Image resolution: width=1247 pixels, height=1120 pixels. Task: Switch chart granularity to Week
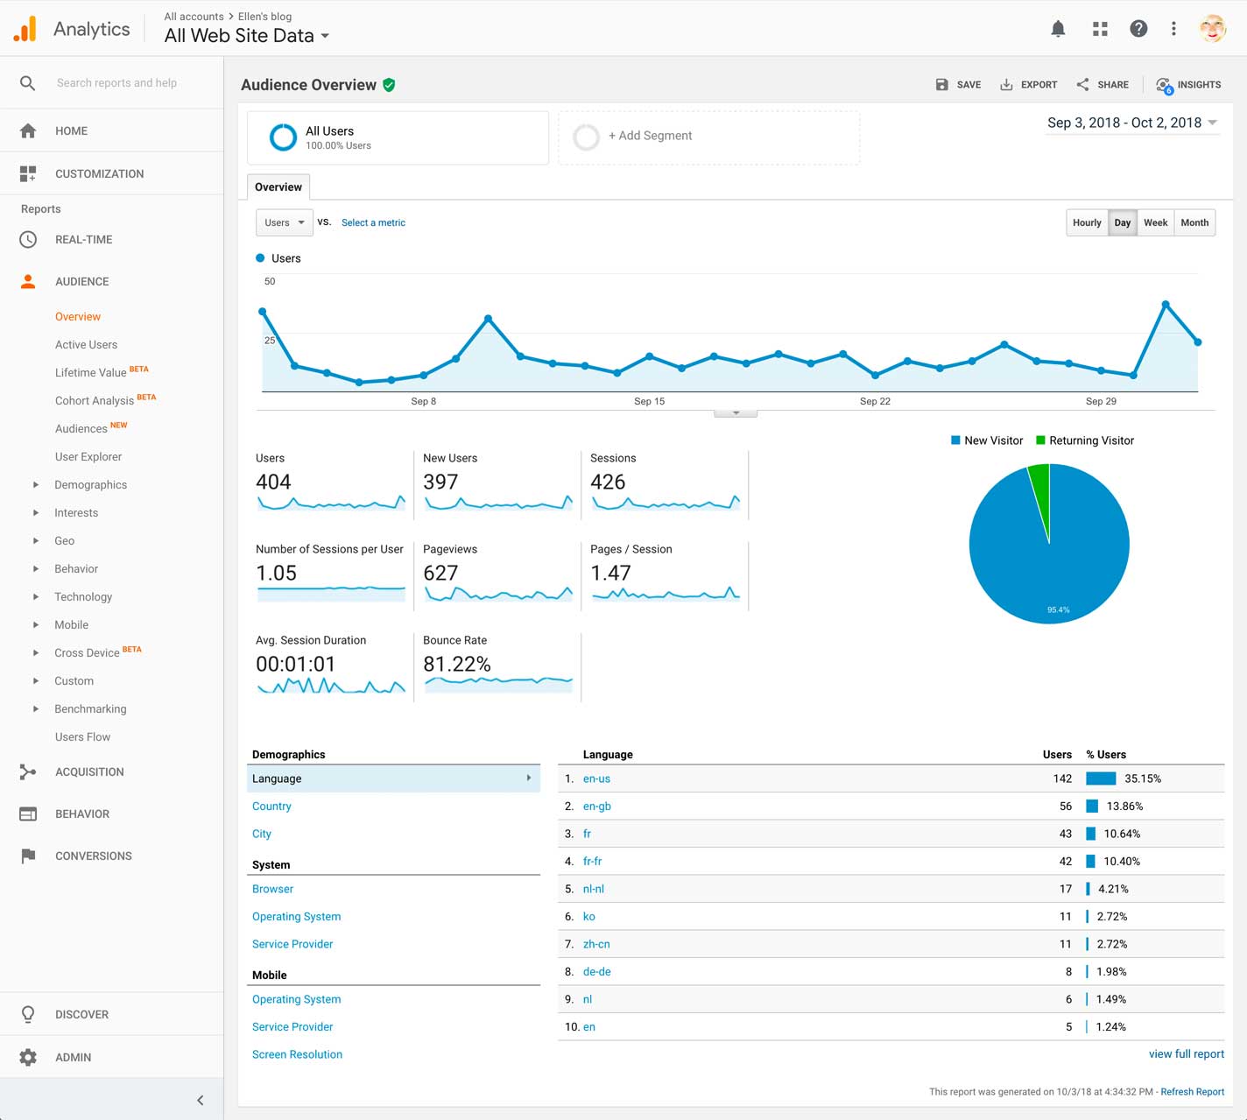click(x=1155, y=222)
